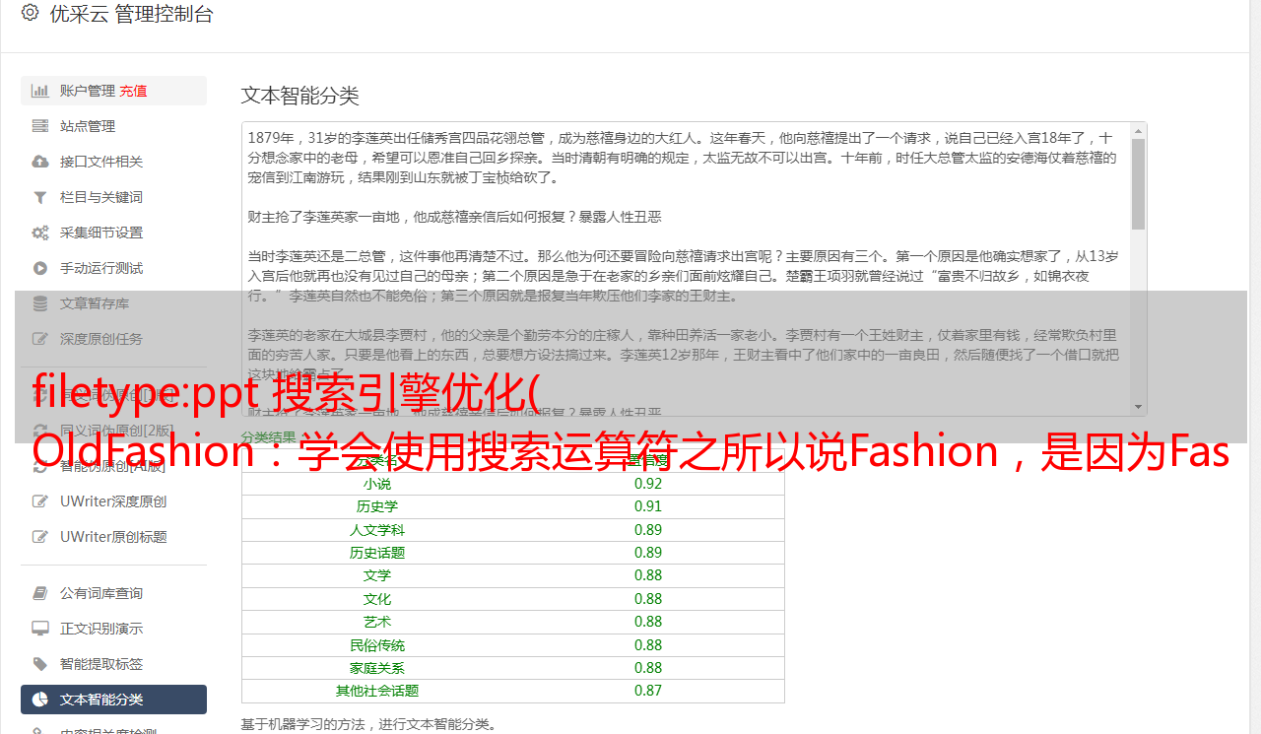Click the 历史话题 category cell

pos(377,553)
